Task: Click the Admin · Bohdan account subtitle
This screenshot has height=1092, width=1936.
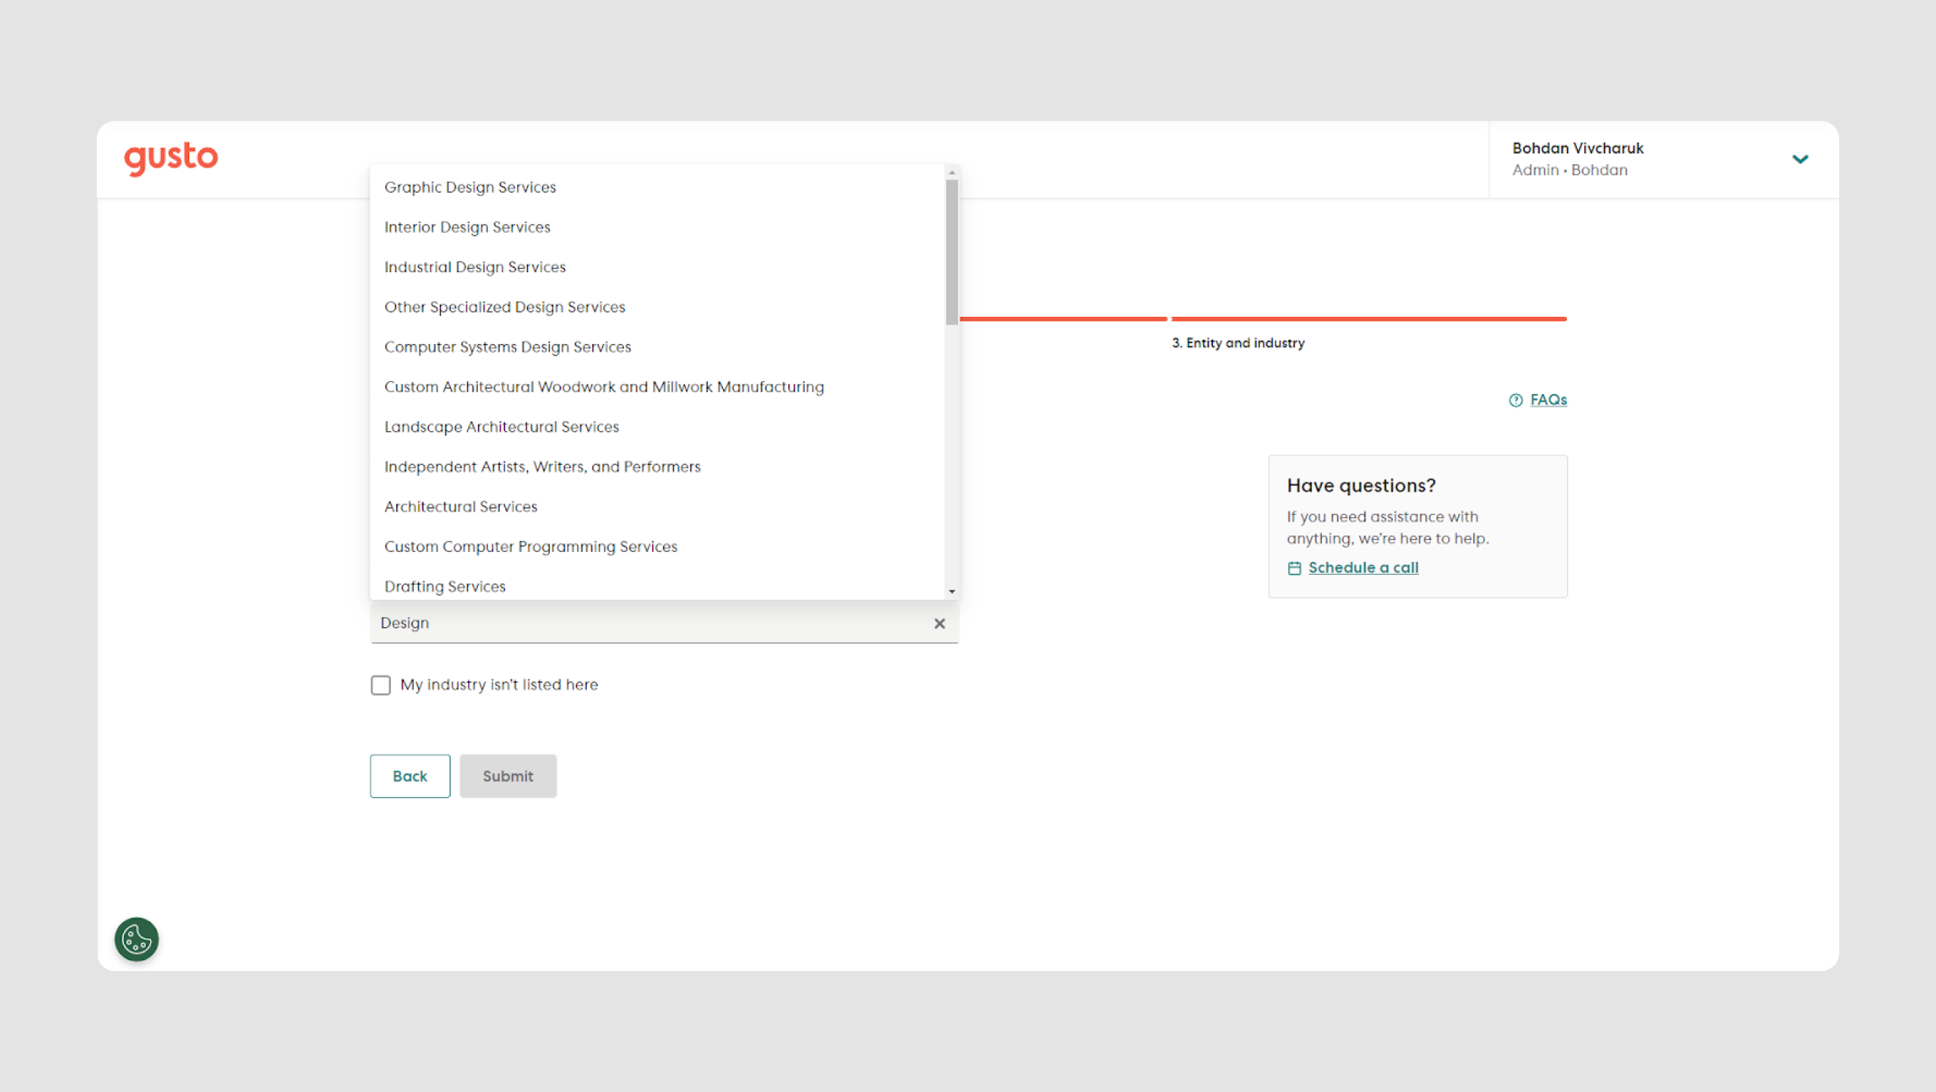Action: pos(1570,170)
